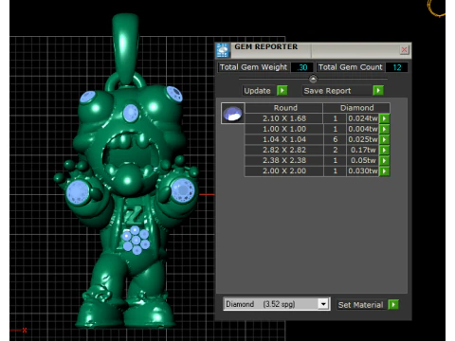
Task: Select the 2.00 X 2.00 size cell
Action: pos(284,170)
